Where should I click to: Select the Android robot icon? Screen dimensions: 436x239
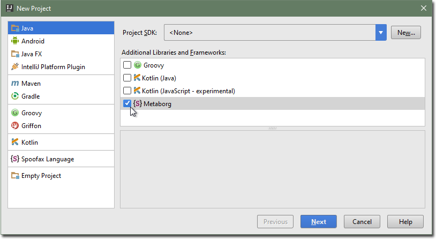pos(15,41)
